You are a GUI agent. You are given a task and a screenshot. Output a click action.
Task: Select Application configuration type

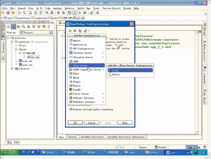click(x=87, y=44)
